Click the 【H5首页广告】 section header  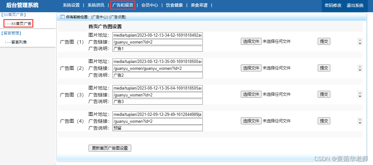pyautogui.click(x=13, y=15)
